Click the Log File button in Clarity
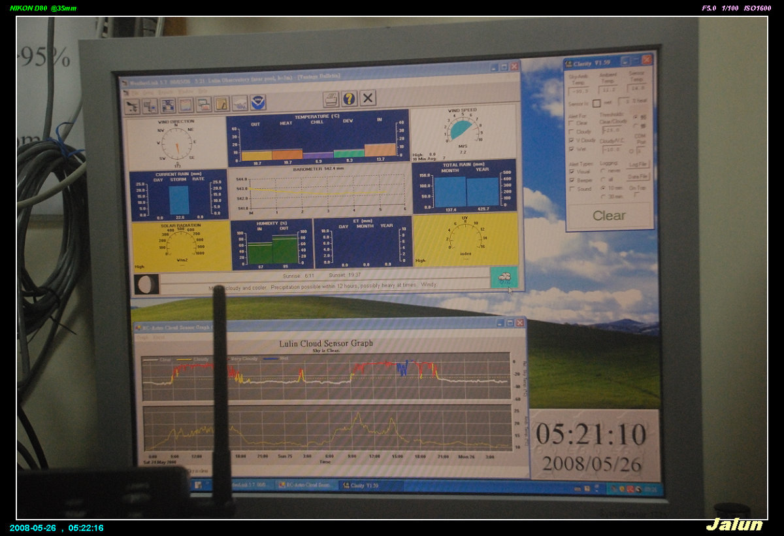This screenshot has height=536, width=784. (638, 164)
